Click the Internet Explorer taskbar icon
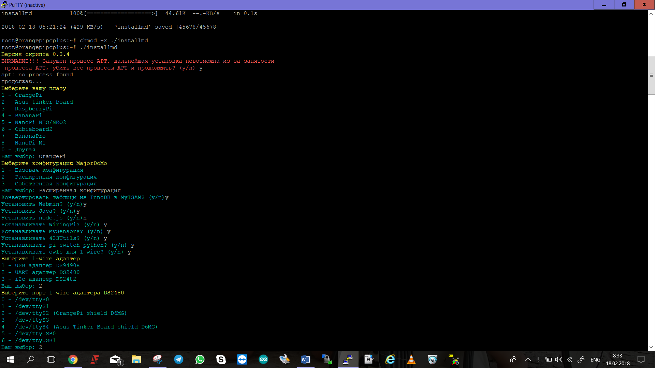 [x=390, y=359]
